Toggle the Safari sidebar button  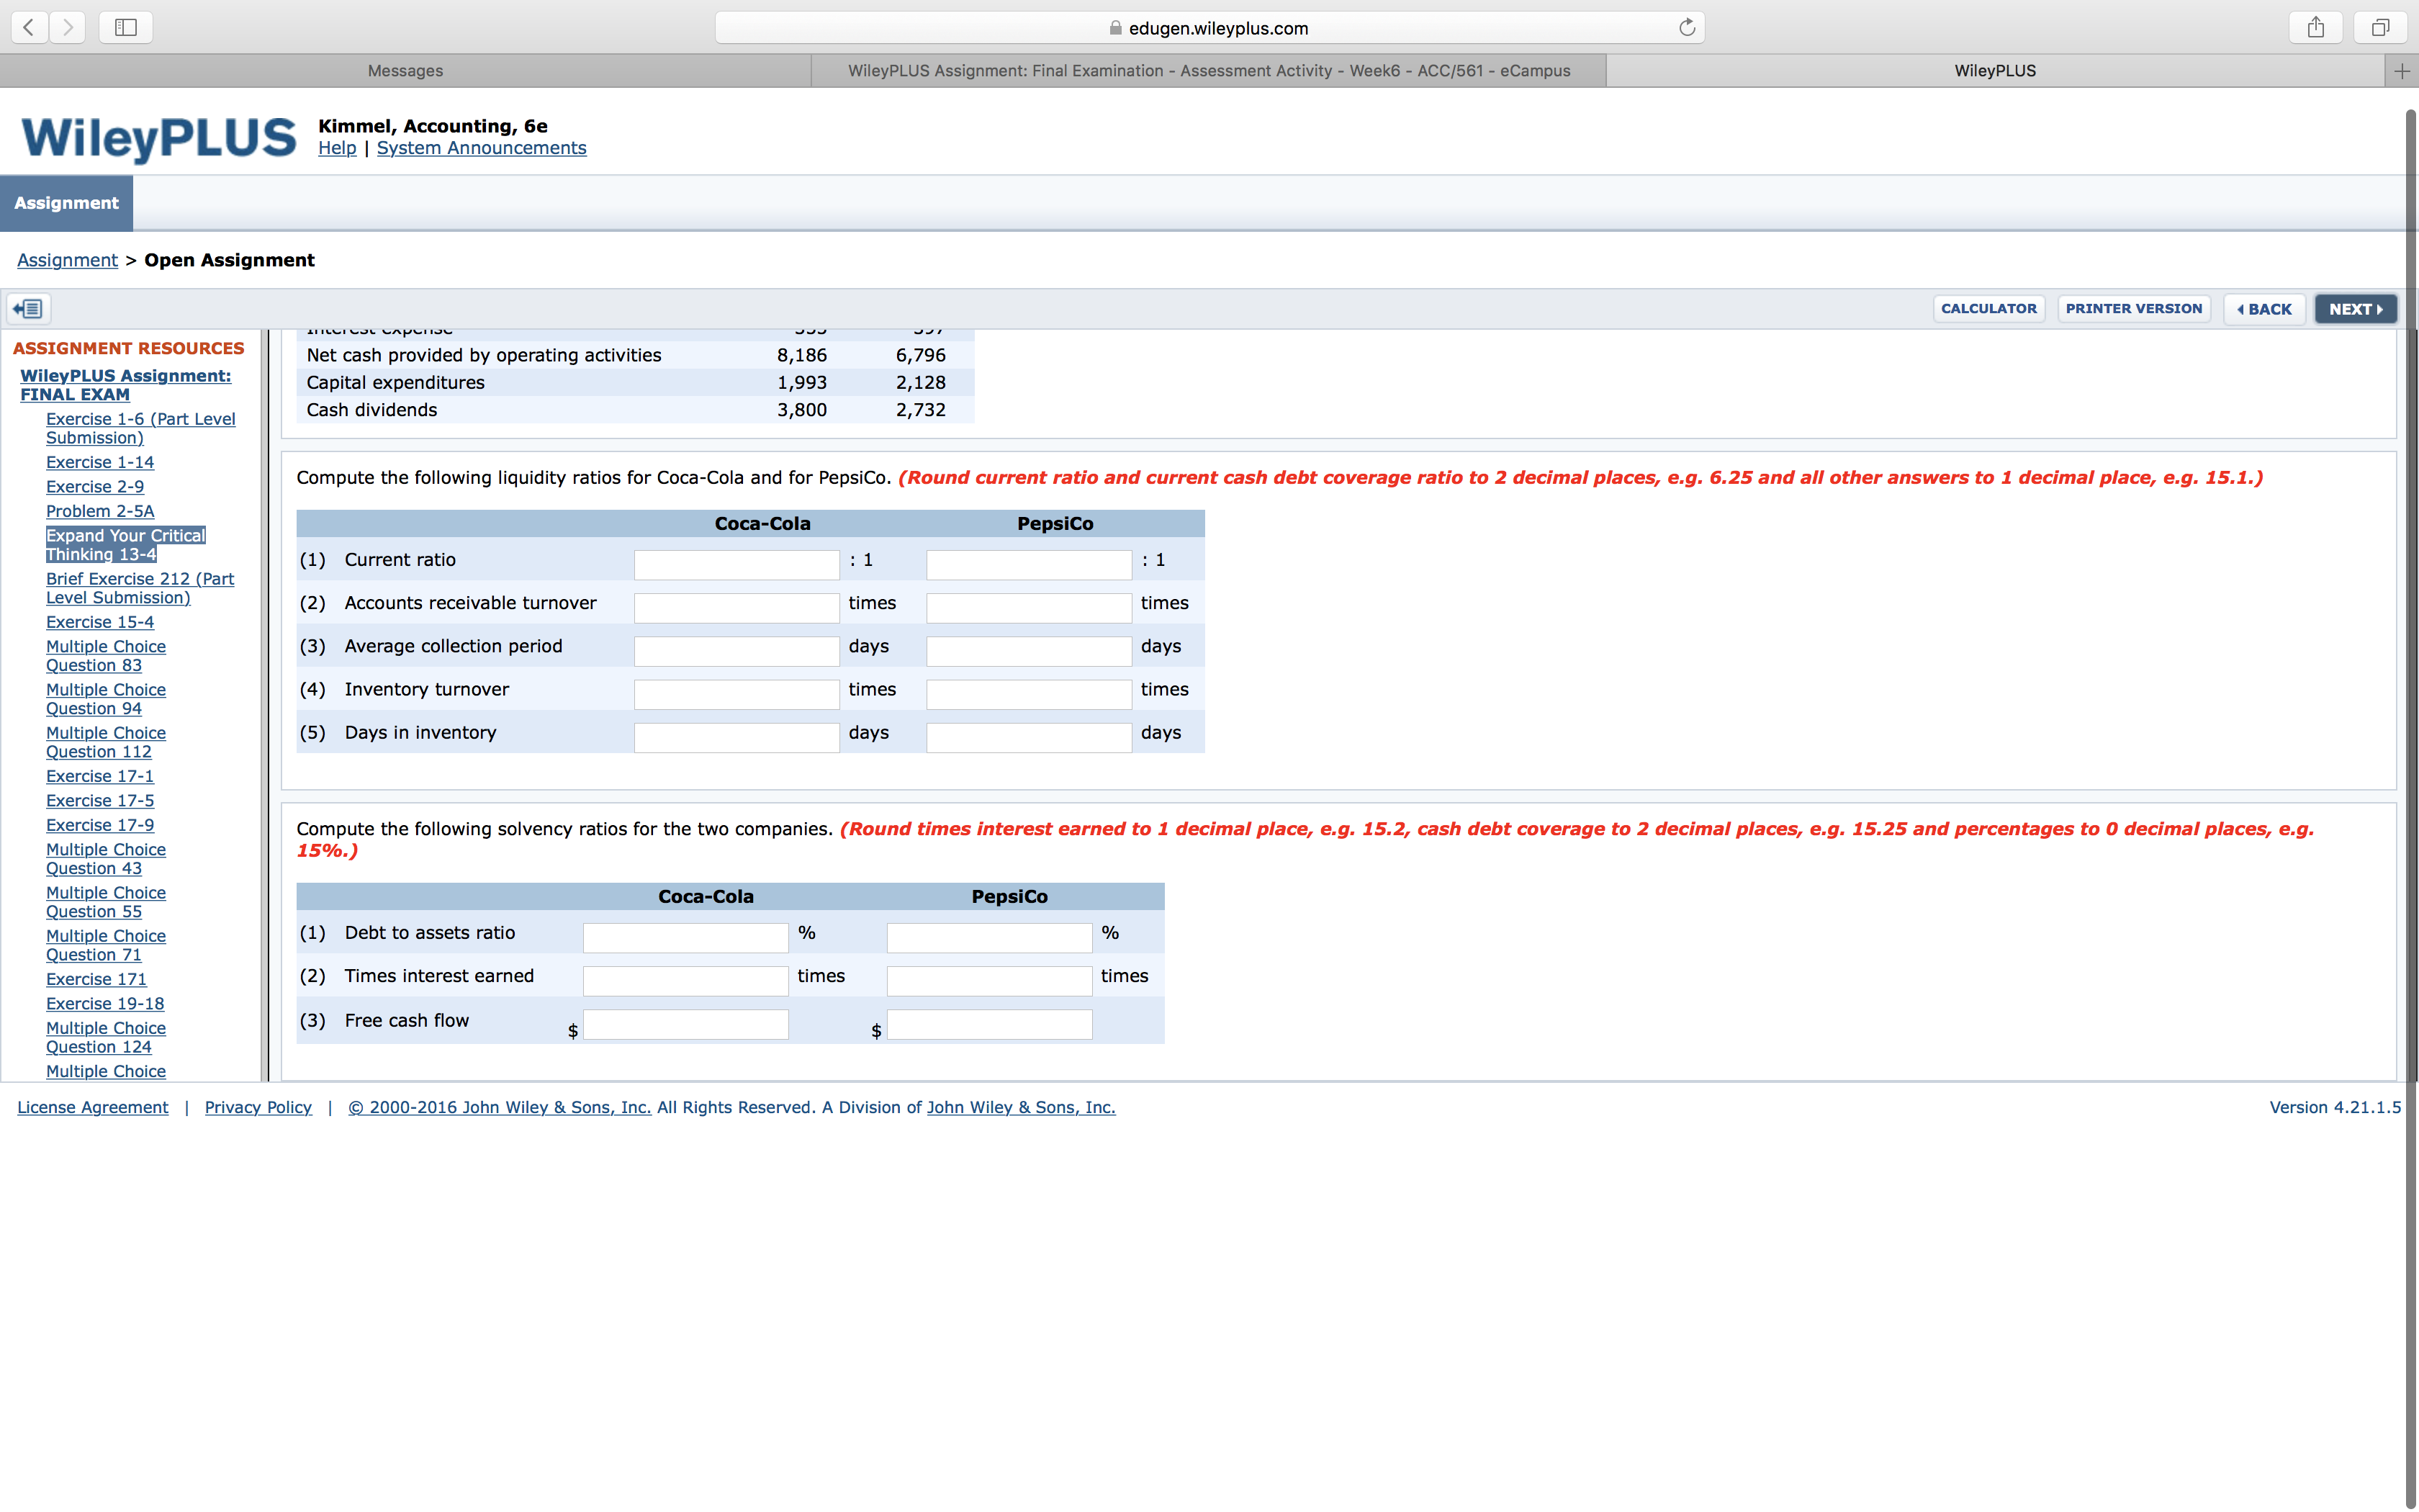tap(126, 28)
